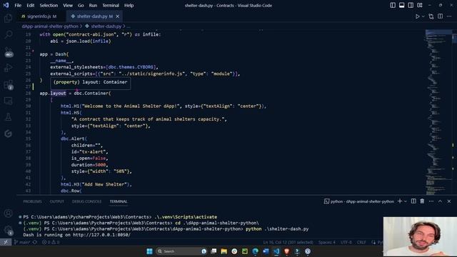The height and width of the screenshot is (257, 457).
Task: Open the File menu
Action: [x=18, y=5]
